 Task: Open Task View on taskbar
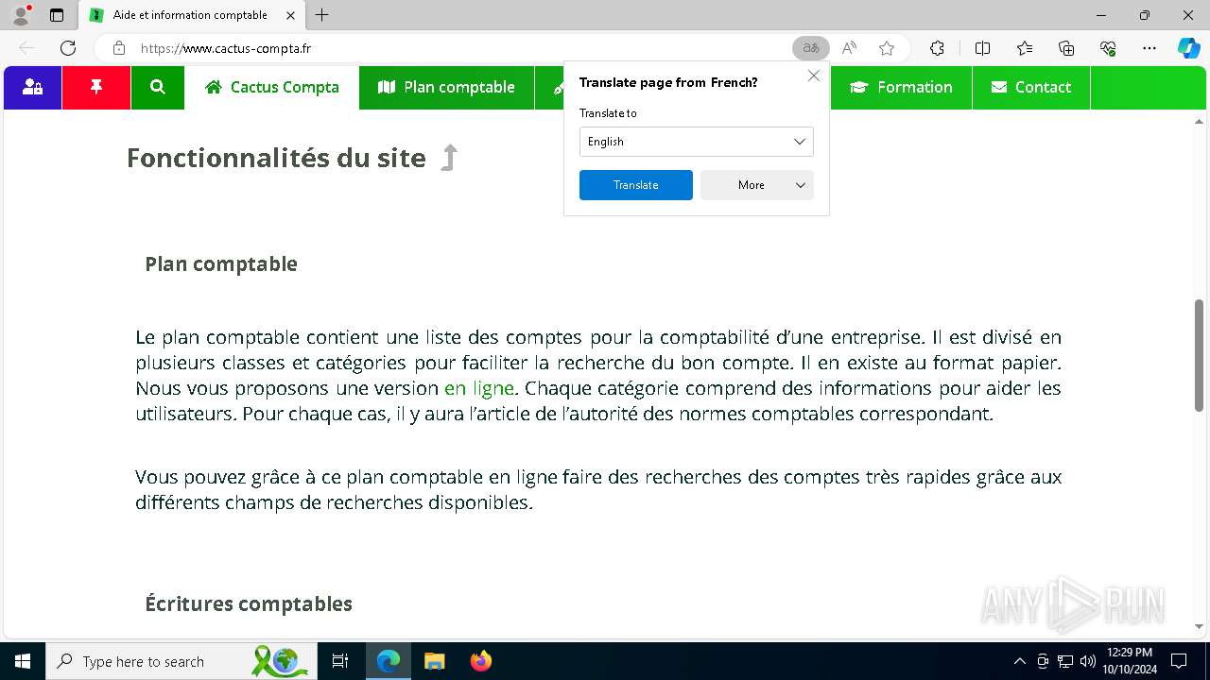pyautogui.click(x=340, y=661)
